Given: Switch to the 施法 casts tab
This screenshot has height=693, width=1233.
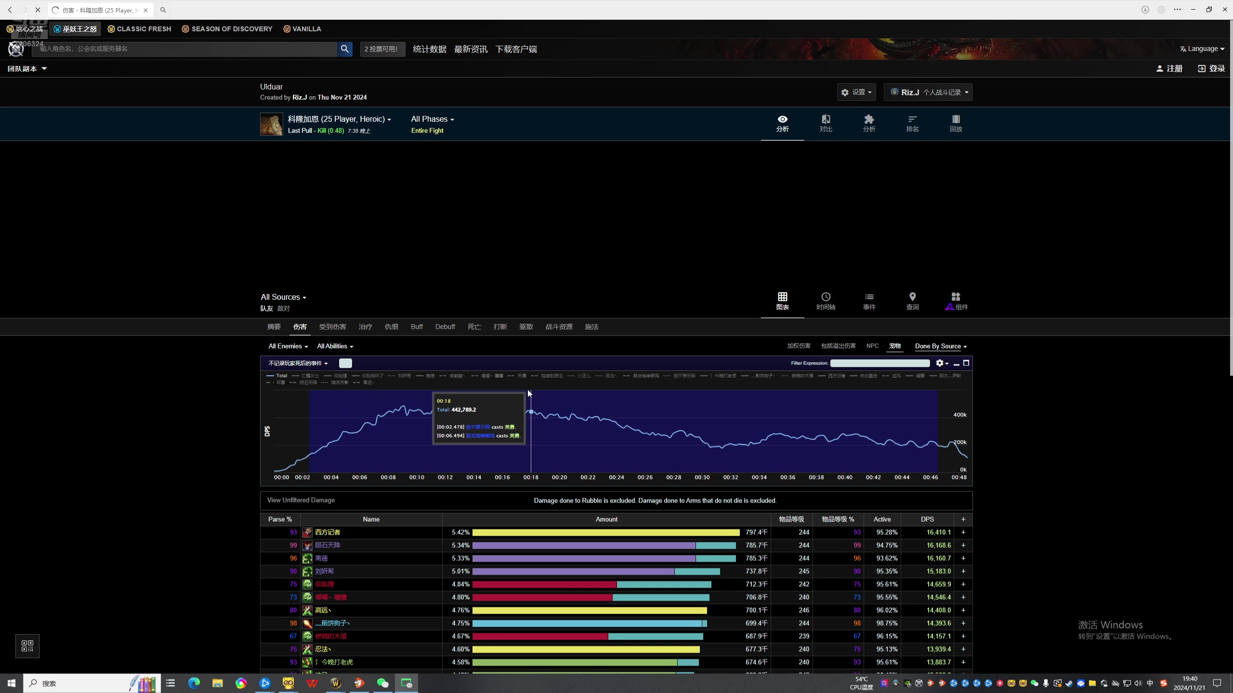Looking at the screenshot, I should click(x=591, y=327).
